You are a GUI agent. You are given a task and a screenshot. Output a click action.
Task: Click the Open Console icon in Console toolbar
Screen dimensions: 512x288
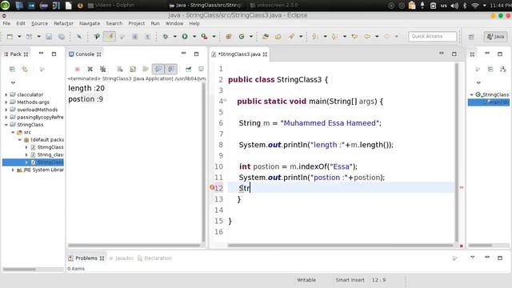[x=201, y=69]
